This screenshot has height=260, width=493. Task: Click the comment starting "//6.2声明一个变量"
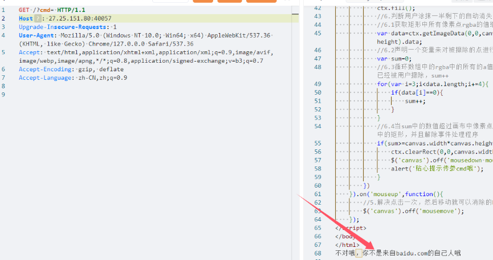[x=434, y=50]
